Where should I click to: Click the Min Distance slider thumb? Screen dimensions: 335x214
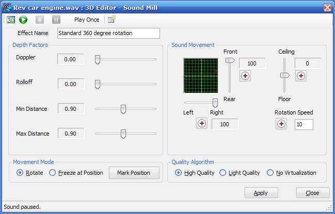point(123,109)
